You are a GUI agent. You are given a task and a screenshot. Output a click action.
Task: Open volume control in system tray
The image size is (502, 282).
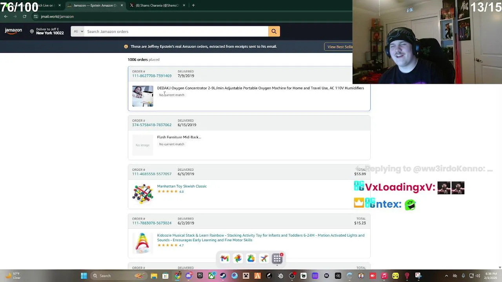478,276
